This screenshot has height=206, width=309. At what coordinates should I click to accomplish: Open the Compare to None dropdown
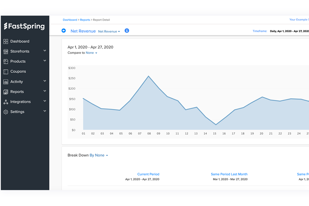point(91,53)
